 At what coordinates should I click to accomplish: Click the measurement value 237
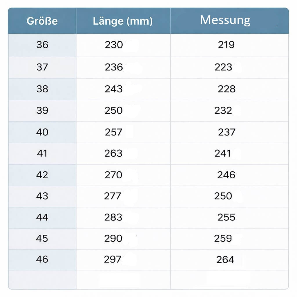click(227, 132)
